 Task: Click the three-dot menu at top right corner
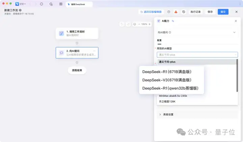click(x=240, y=4)
